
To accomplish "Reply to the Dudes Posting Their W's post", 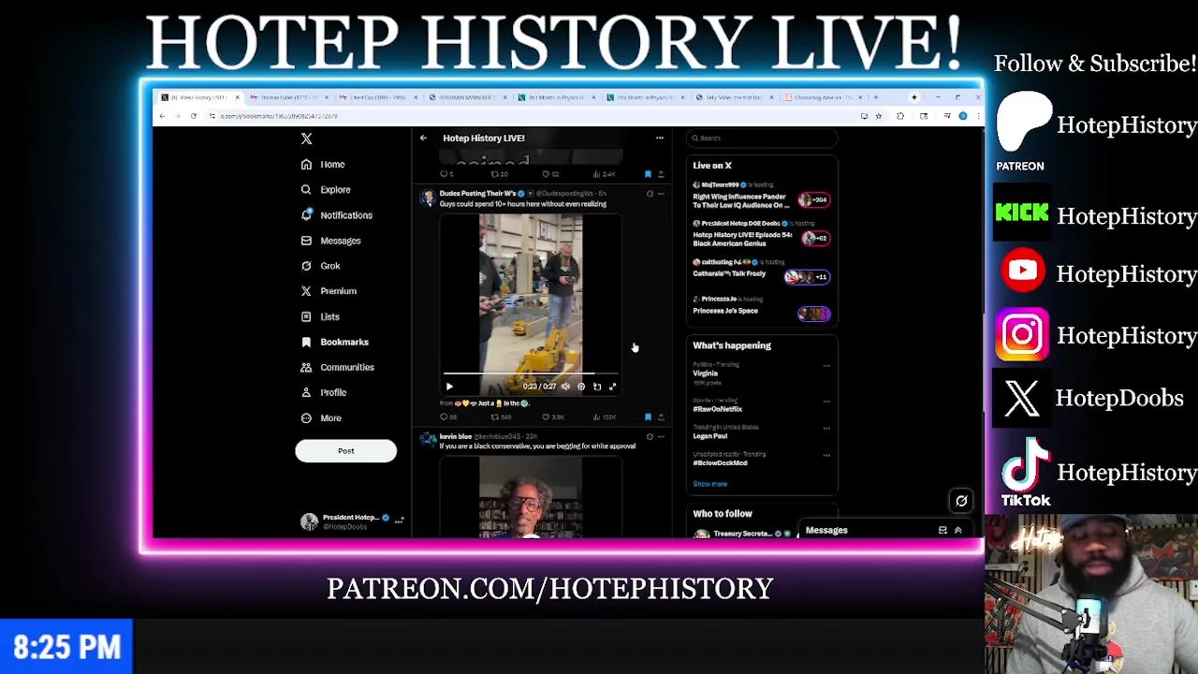I will click(447, 418).
